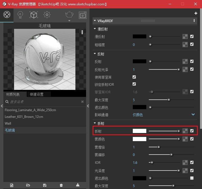202x189 pixels.
Task: Open texture slot for 粗糙度
Action: coord(185,45)
